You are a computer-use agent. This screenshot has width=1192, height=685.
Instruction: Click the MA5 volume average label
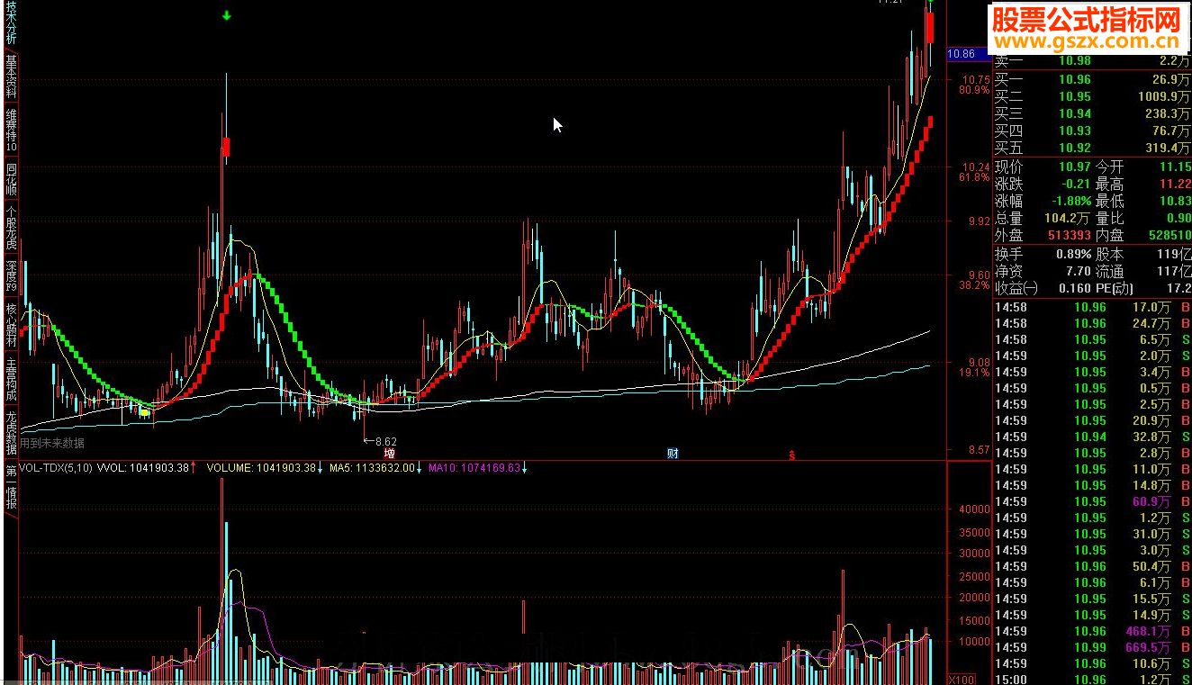[376, 468]
